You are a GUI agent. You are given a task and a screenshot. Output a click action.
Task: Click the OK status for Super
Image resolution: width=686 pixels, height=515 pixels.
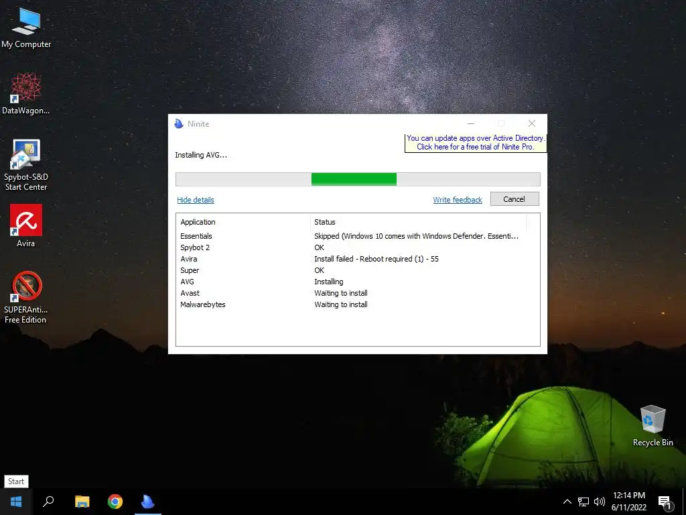[319, 270]
